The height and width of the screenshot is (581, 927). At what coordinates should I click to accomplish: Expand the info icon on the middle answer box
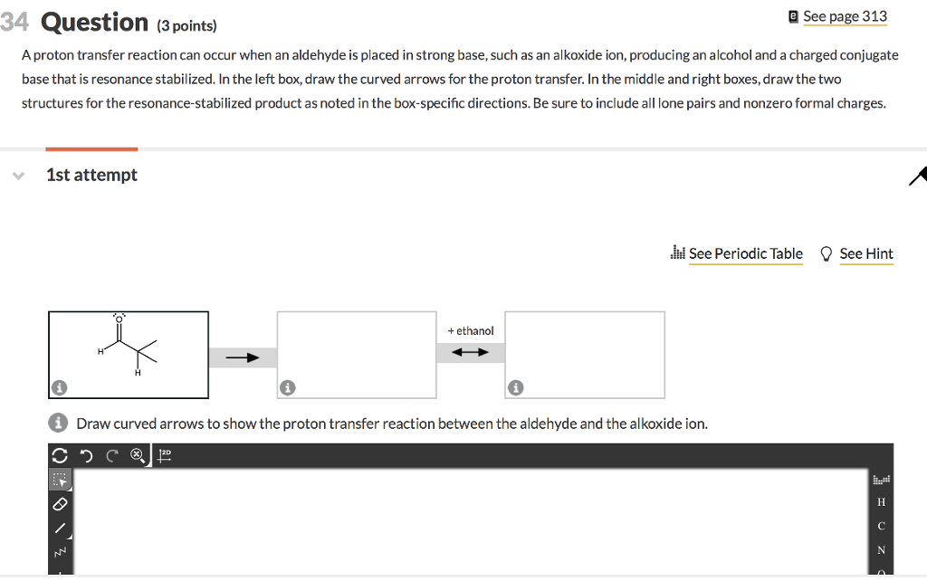[x=287, y=386]
